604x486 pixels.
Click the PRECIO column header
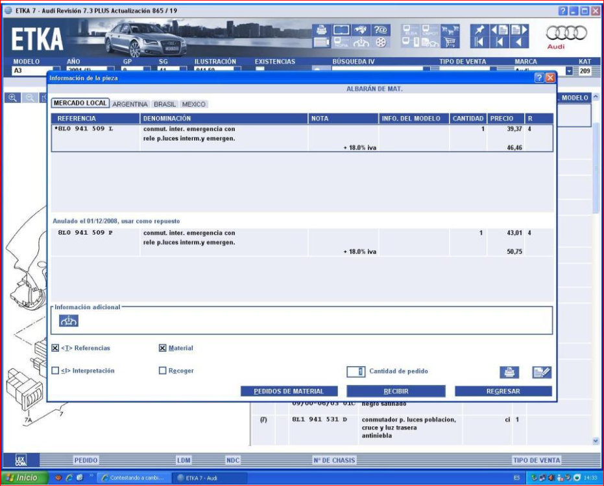505,119
